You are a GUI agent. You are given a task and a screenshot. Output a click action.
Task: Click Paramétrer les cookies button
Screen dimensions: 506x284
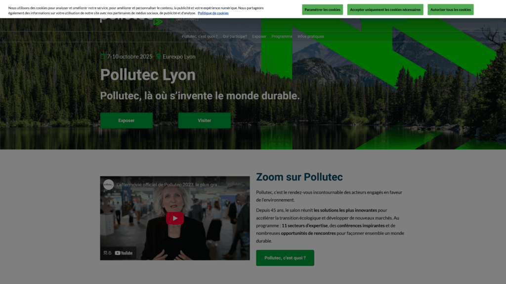point(322,10)
